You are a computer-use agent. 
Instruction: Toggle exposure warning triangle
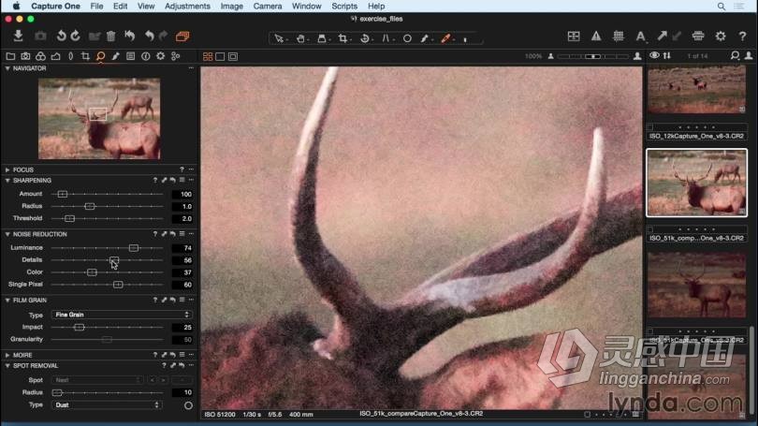(596, 37)
